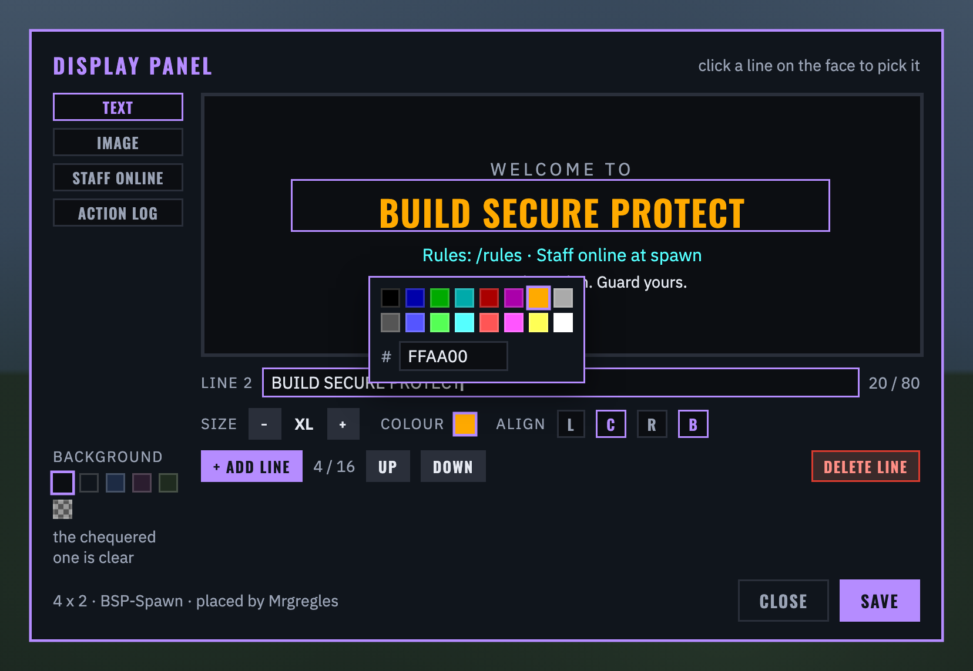Click the CLOSE button
This screenshot has width=973, height=671.
783,601
